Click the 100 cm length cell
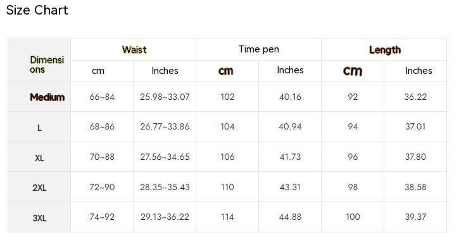The height and width of the screenshot is (247, 459). click(353, 217)
